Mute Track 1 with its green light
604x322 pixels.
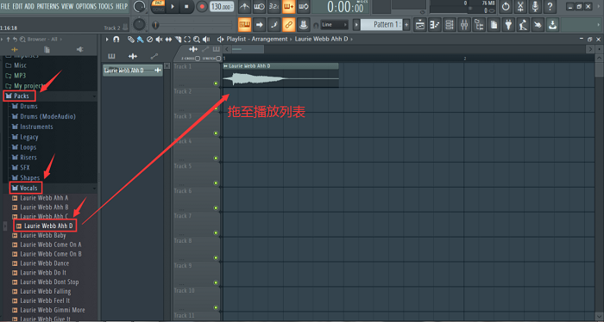(x=216, y=84)
